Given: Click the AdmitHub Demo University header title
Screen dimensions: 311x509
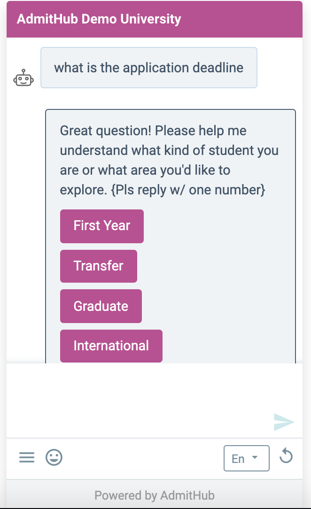Looking at the screenshot, I should coord(99,19).
